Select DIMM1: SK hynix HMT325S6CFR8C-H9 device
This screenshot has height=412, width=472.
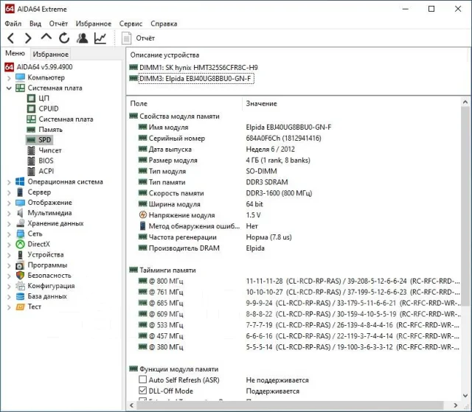point(198,68)
